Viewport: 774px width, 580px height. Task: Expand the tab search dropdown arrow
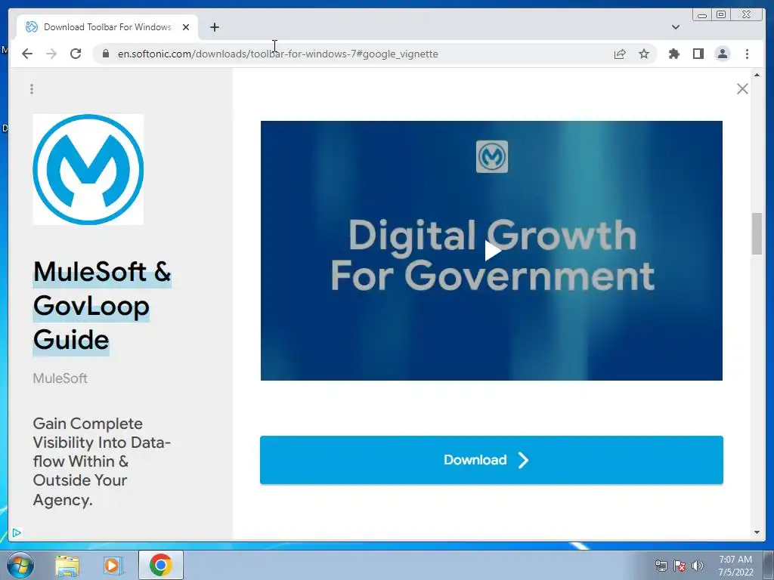675,27
